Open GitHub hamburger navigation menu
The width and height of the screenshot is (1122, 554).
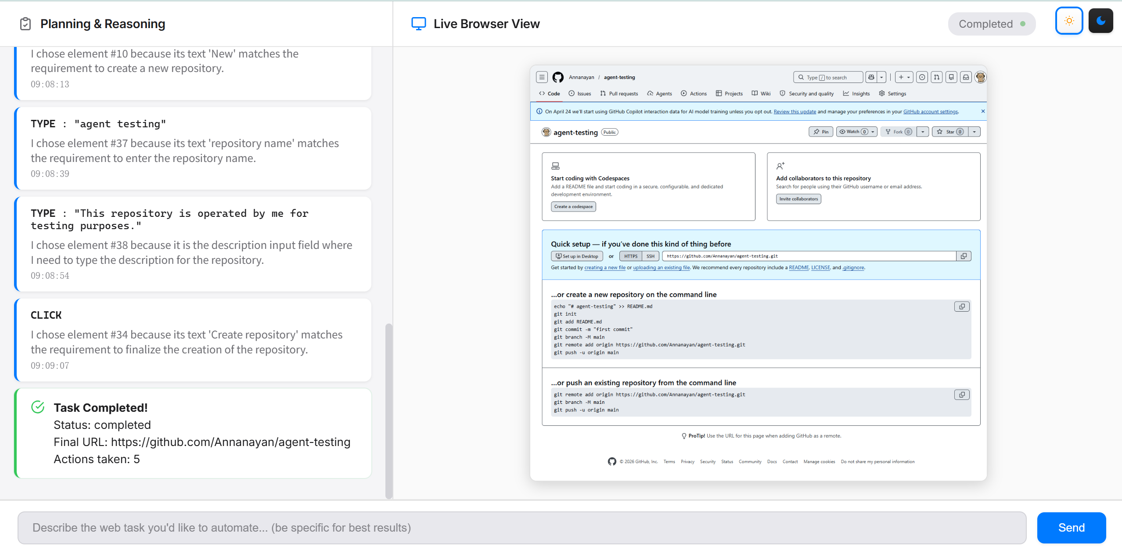tap(542, 77)
